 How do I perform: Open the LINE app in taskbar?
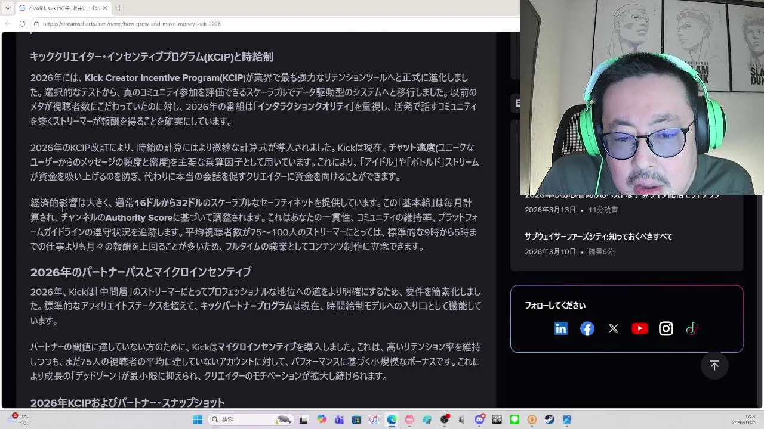515,419
